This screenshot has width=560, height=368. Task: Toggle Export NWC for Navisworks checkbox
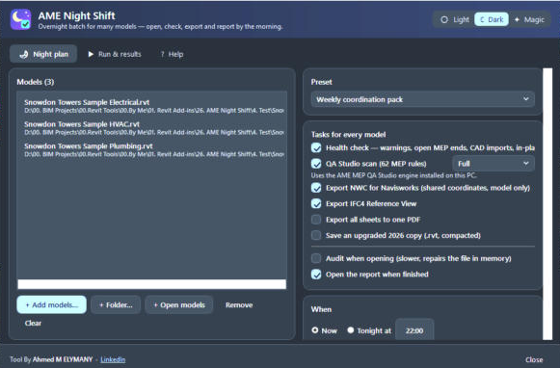click(316, 188)
